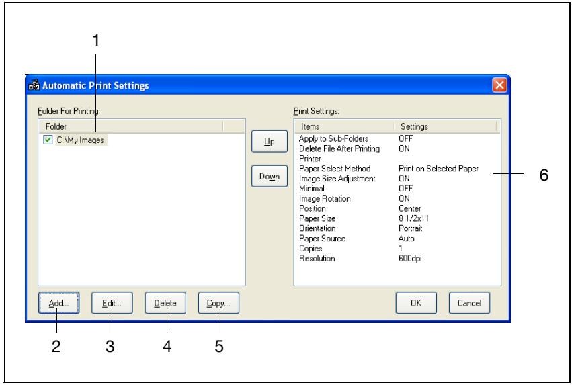Screen dimensions: 572x385
Task: Click the 600dpi resolution value
Action: 409,258
